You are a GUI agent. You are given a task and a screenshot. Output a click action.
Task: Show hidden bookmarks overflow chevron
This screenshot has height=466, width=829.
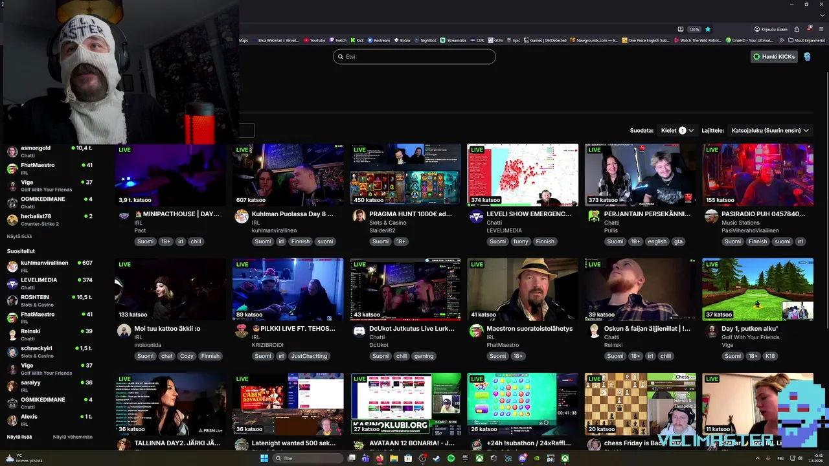pos(781,40)
